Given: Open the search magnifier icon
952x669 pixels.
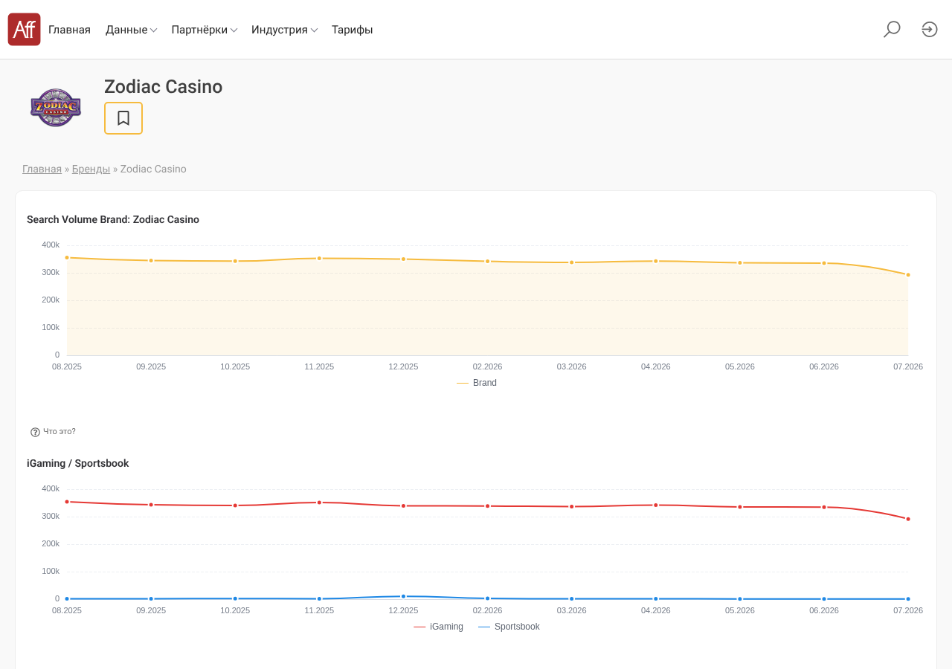Looking at the screenshot, I should pyautogui.click(x=892, y=29).
